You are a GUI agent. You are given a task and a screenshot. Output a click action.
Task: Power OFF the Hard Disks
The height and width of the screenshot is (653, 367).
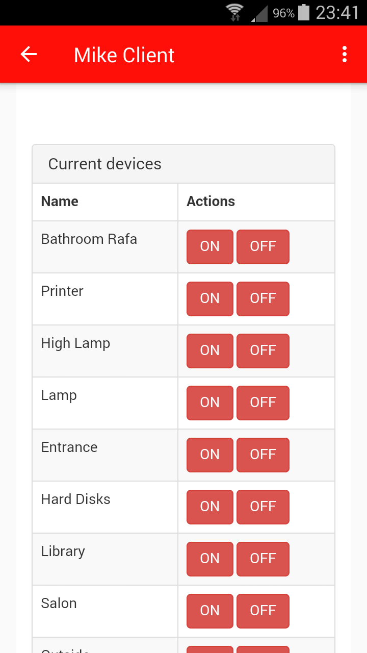point(263,507)
